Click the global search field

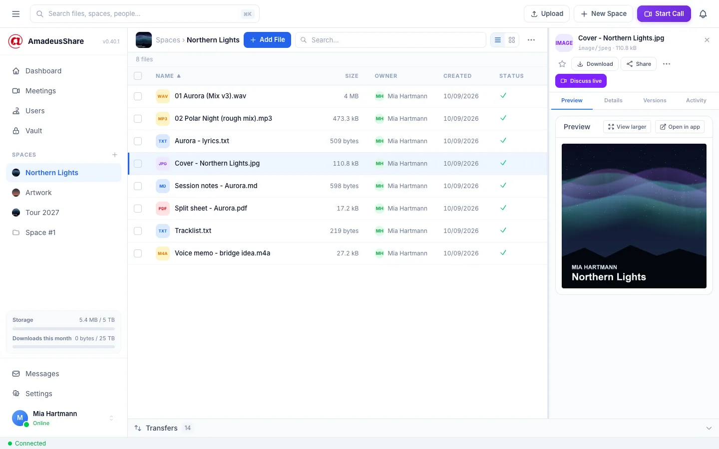[145, 14]
